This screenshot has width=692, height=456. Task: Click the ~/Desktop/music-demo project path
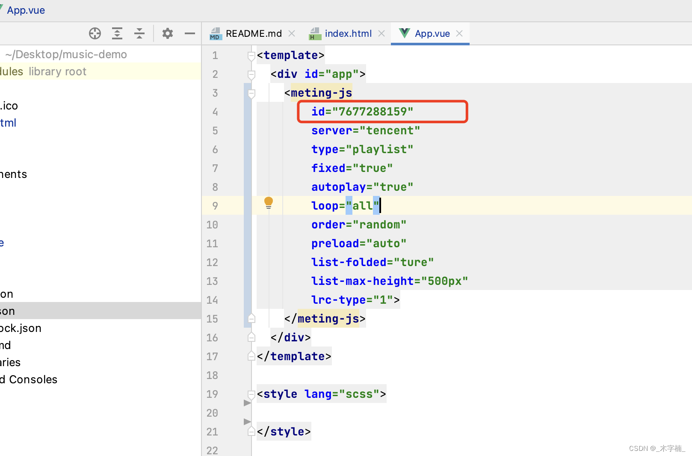66,54
